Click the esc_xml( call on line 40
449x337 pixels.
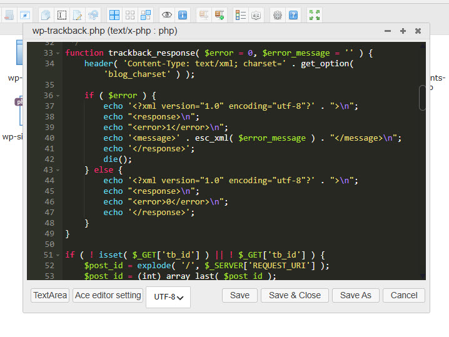tap(214, 138)
